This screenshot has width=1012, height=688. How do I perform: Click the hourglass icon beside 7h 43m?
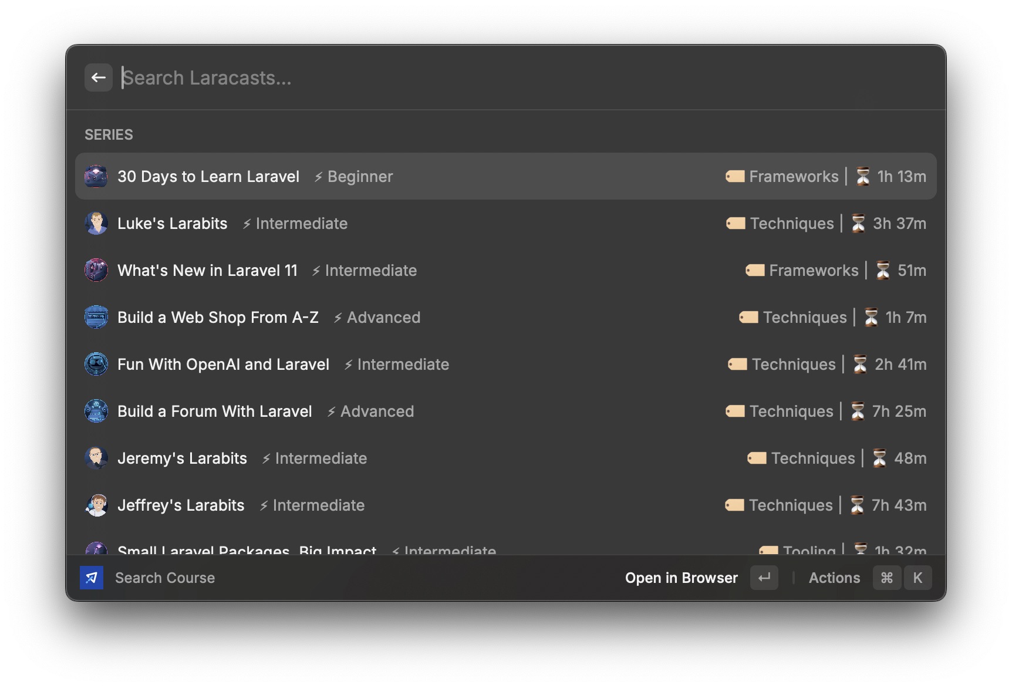(x=857, y=505)
